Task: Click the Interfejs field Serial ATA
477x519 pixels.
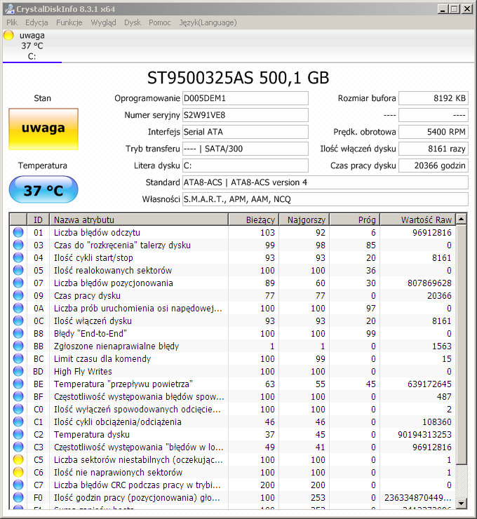Action: tap(246, 132)
